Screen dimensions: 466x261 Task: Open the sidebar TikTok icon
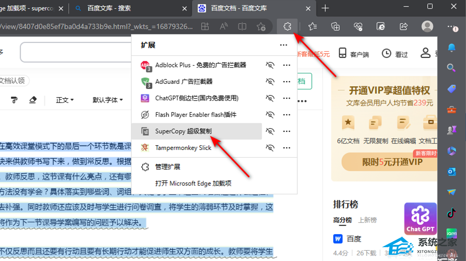pos(452,213)
